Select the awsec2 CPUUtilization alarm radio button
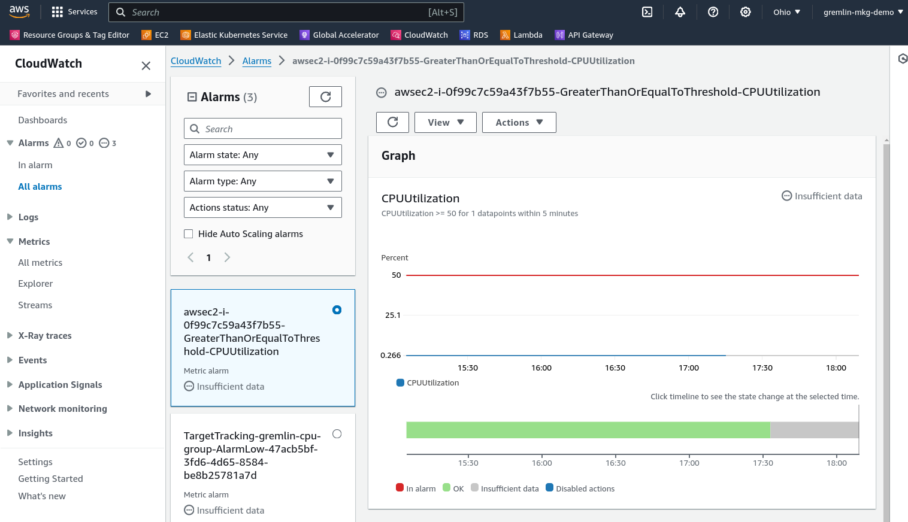This screenshot has height=522, width=908. [x=337, y=310]
